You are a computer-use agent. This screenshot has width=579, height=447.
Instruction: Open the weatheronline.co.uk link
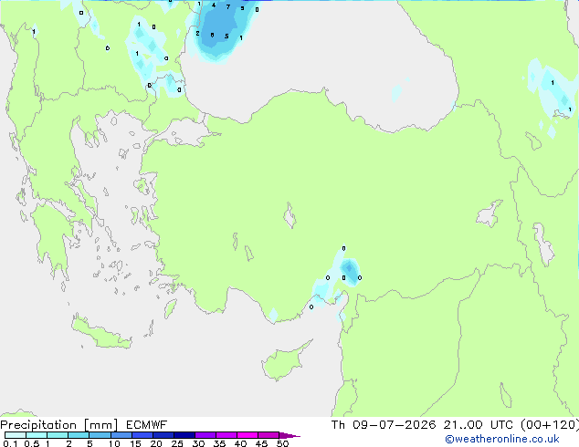pyautogui.click(x=502, y=439)
